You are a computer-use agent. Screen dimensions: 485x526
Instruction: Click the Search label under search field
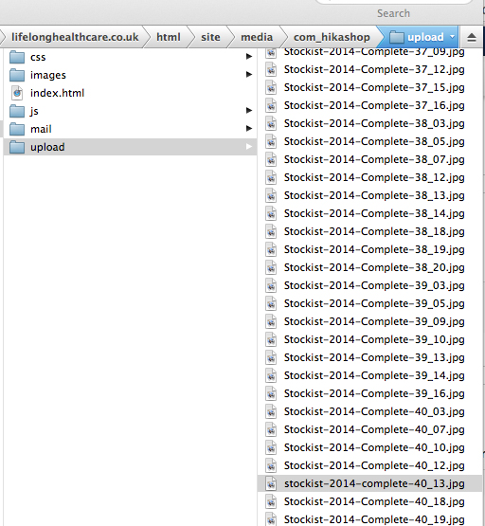pyautogui.click(x=393, y=13)
